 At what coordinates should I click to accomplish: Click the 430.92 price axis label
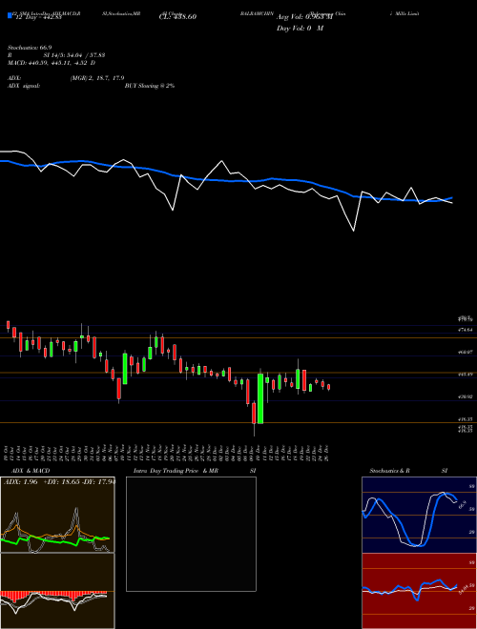click(x=467, y=396)
